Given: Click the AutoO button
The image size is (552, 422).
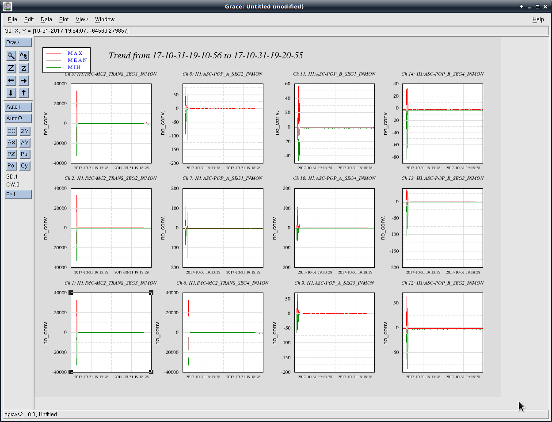Looking at the screenshot, I should (18, 118).
